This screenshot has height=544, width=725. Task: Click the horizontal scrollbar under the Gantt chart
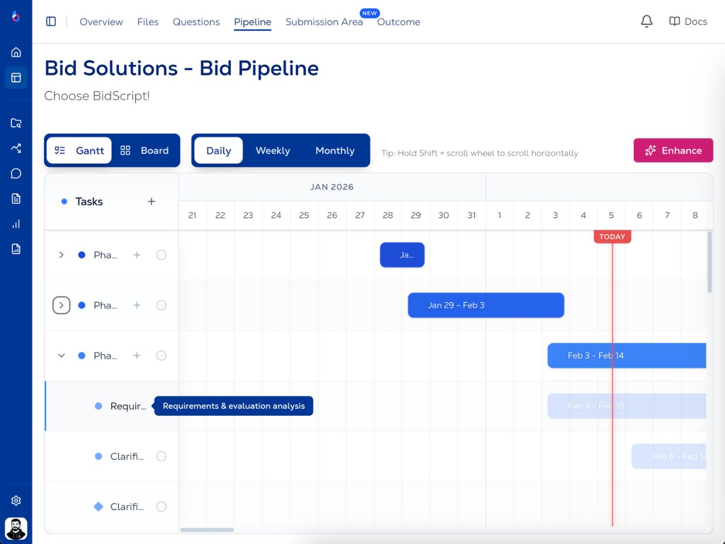pyautogui.click(x=207, y=530)
